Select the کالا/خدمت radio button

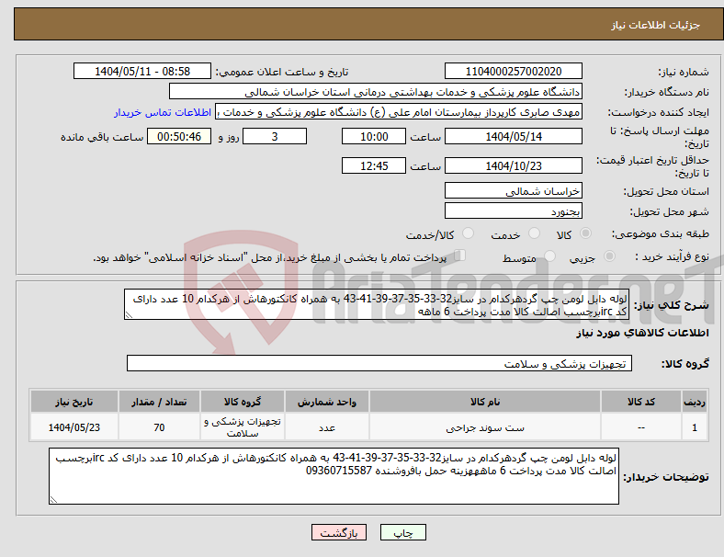click(x=469, y=233)
